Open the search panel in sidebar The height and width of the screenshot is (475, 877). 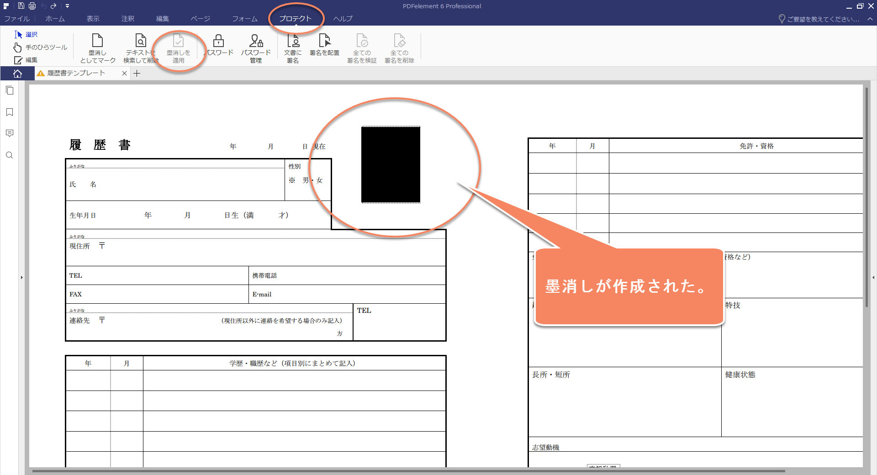(10, 155)
